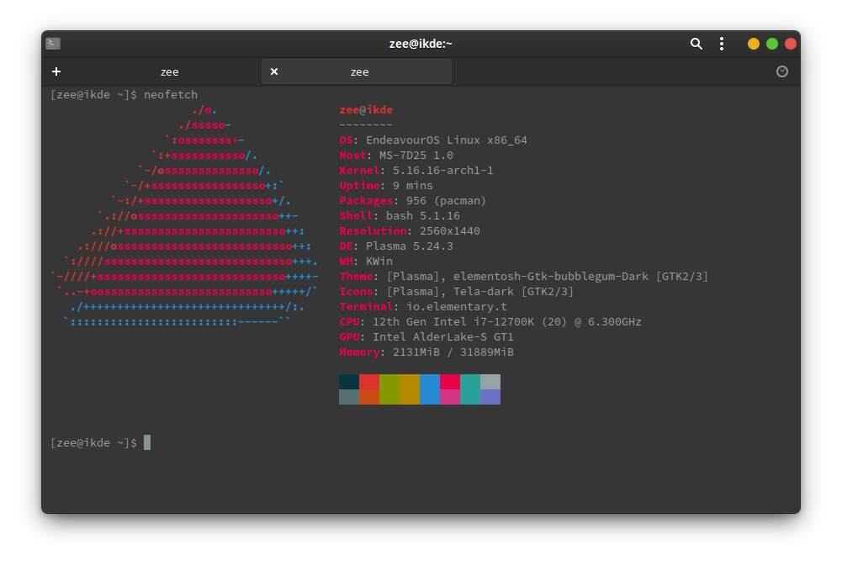Image resolution: width=842 pixels, height=566 pixels.
Task: Click the X on the active zee tab
Action: (x=274, y=71)
